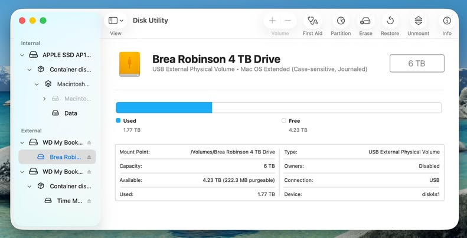Viewport: 467px width, 238px height.
Task: Click the blue Used storage bar segment
Action: click(x=164, y=107)
